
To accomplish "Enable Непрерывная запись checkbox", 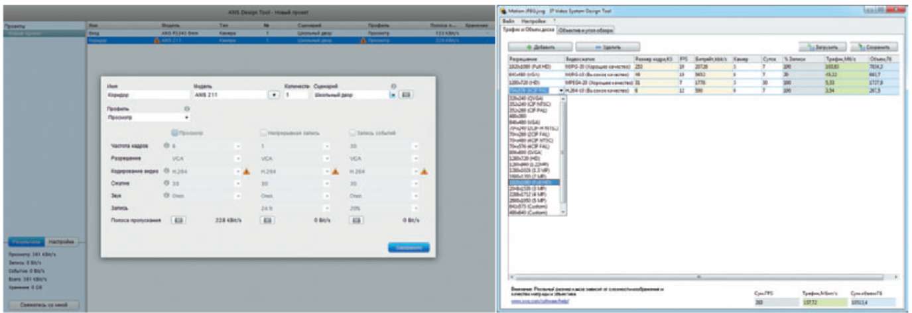I will pos(263,132).
